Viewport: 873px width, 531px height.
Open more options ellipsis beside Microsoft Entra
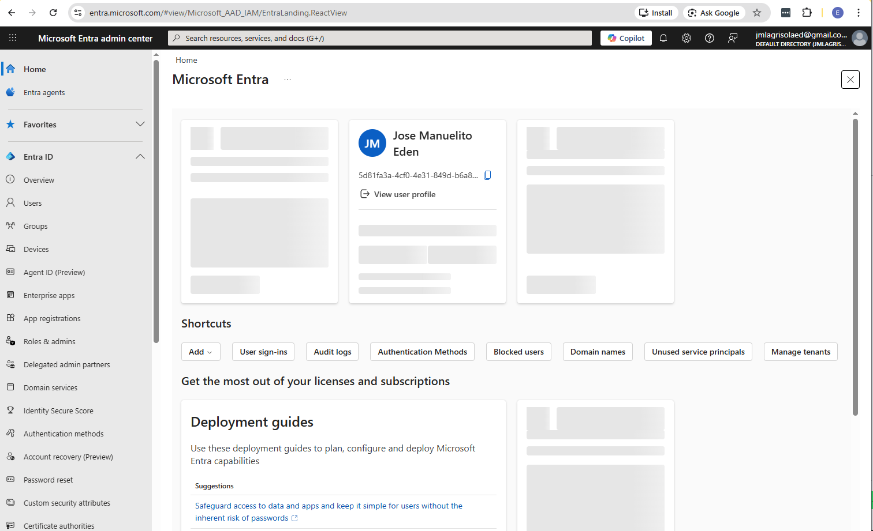[288, 80]
